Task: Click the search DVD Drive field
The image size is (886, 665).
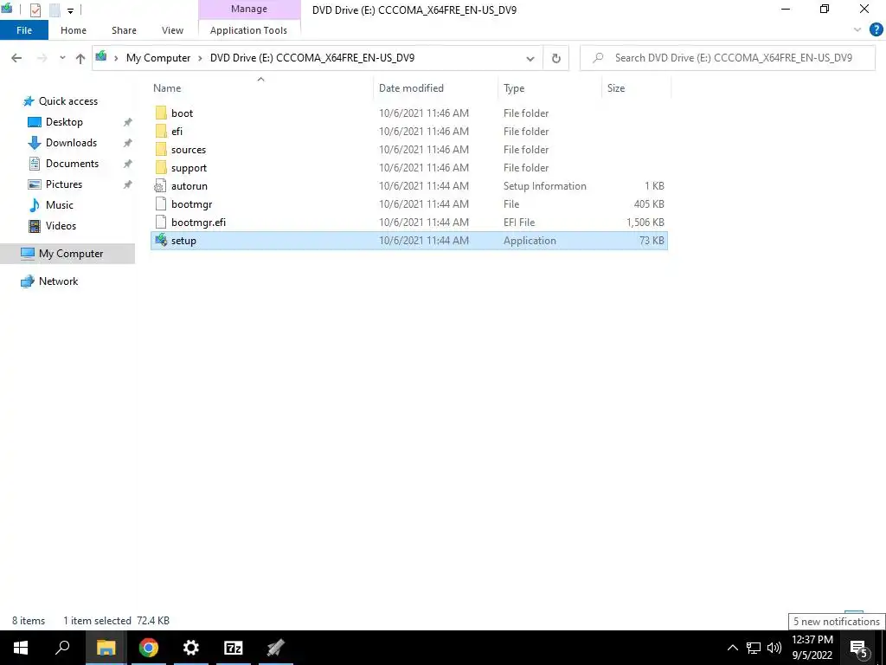Action: pyautogui.click(x=727, y=58)
